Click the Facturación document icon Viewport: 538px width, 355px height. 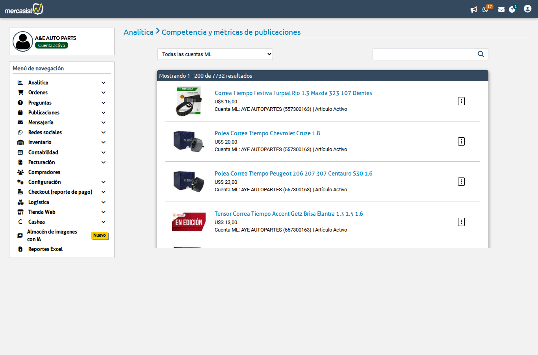pyautogui.click(x=20, y=162)
